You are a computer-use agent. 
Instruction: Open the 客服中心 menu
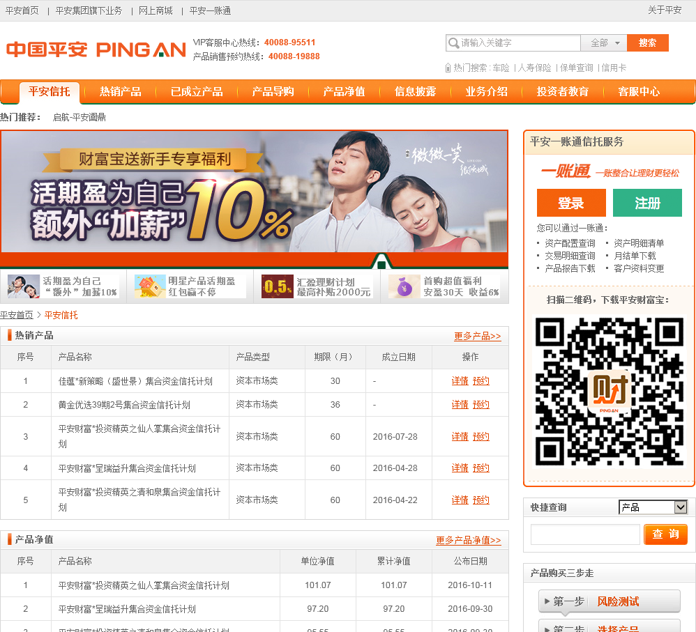(x=639, y=92)
